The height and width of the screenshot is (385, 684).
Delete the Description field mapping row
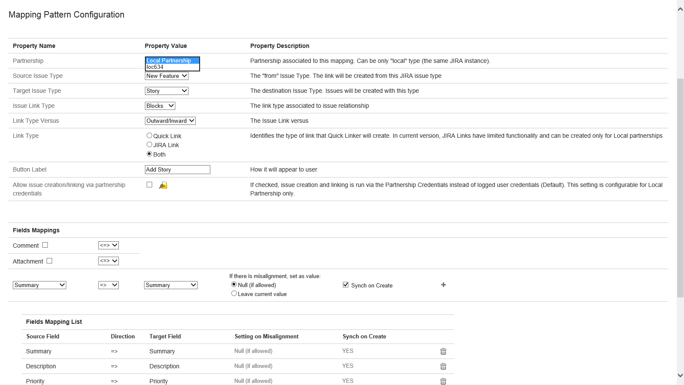point(443,366)
